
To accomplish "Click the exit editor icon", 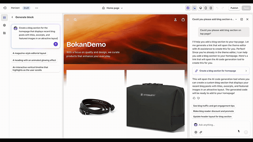I will (x=4, y=8).
